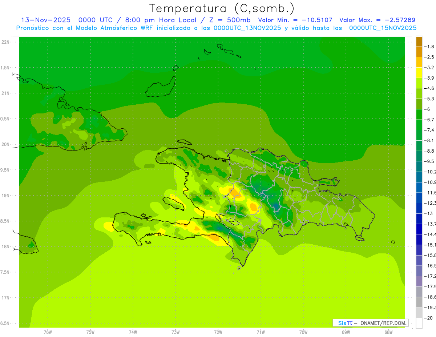Click the white swatch below -20
Viewport: 436px width, 337px height.
click(x=419, y=323)
